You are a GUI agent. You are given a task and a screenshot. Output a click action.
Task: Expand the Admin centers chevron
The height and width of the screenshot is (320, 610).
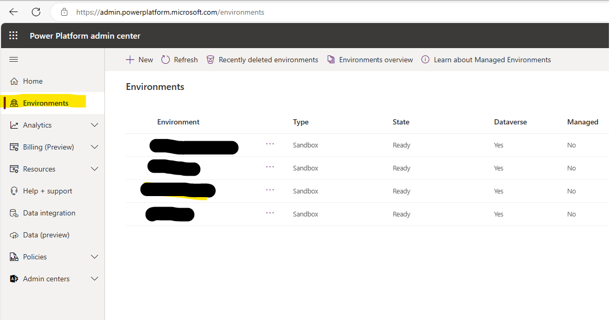tap(95, 279)
